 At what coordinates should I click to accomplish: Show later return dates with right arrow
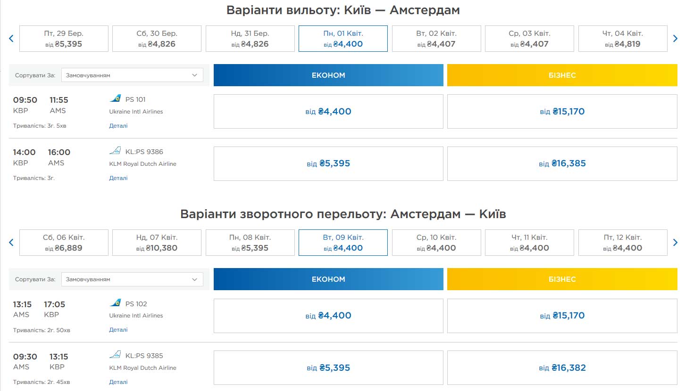pyautogui.click(x=675, y=243)
